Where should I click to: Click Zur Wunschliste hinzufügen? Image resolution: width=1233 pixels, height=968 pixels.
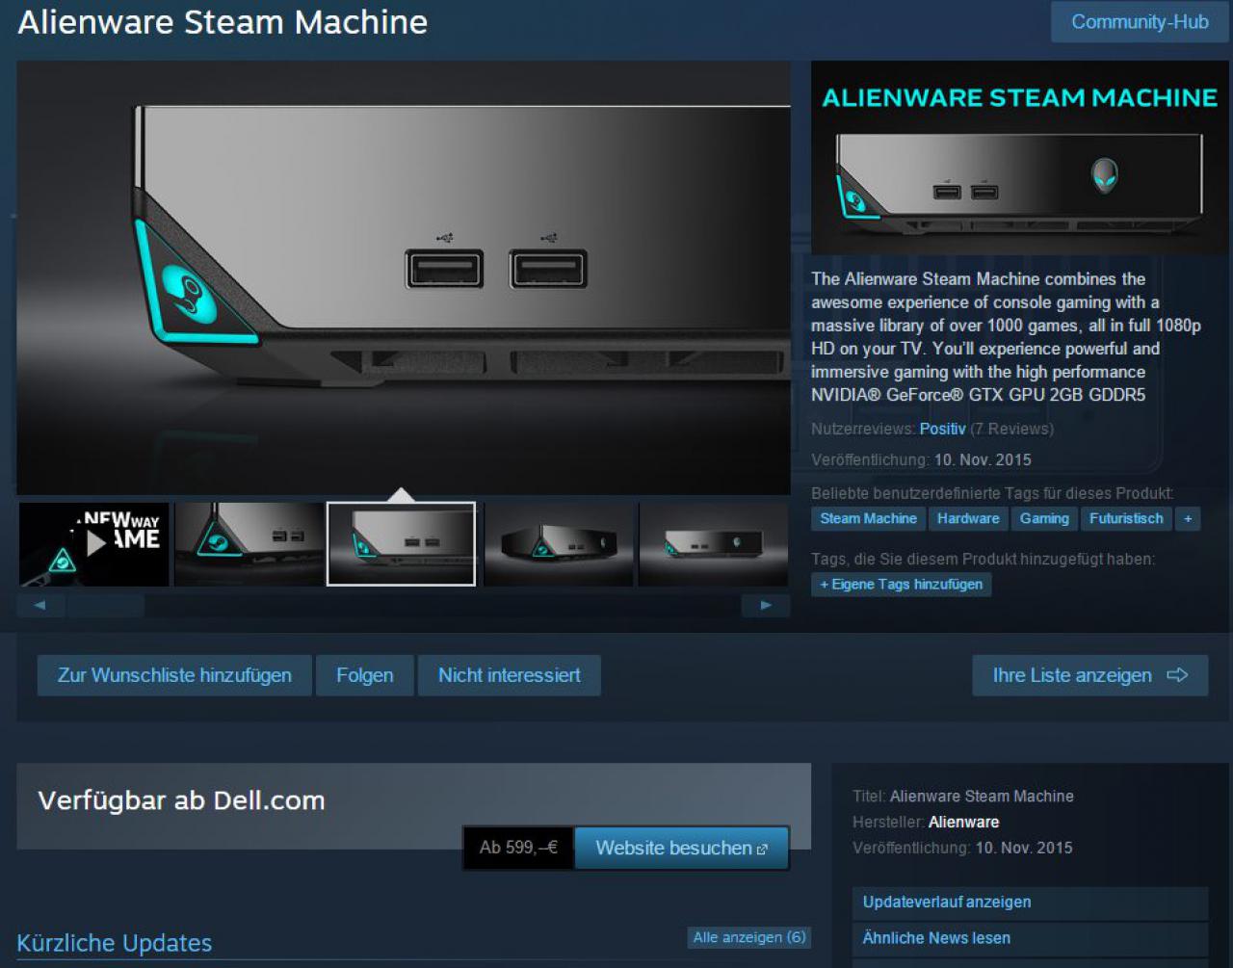pos(174,675)
